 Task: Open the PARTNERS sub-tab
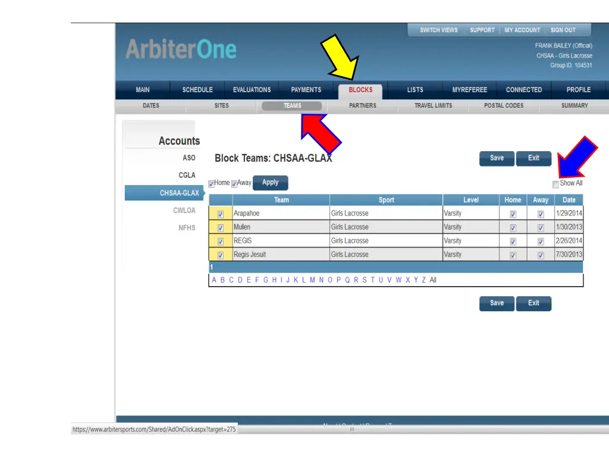point(362,106)
